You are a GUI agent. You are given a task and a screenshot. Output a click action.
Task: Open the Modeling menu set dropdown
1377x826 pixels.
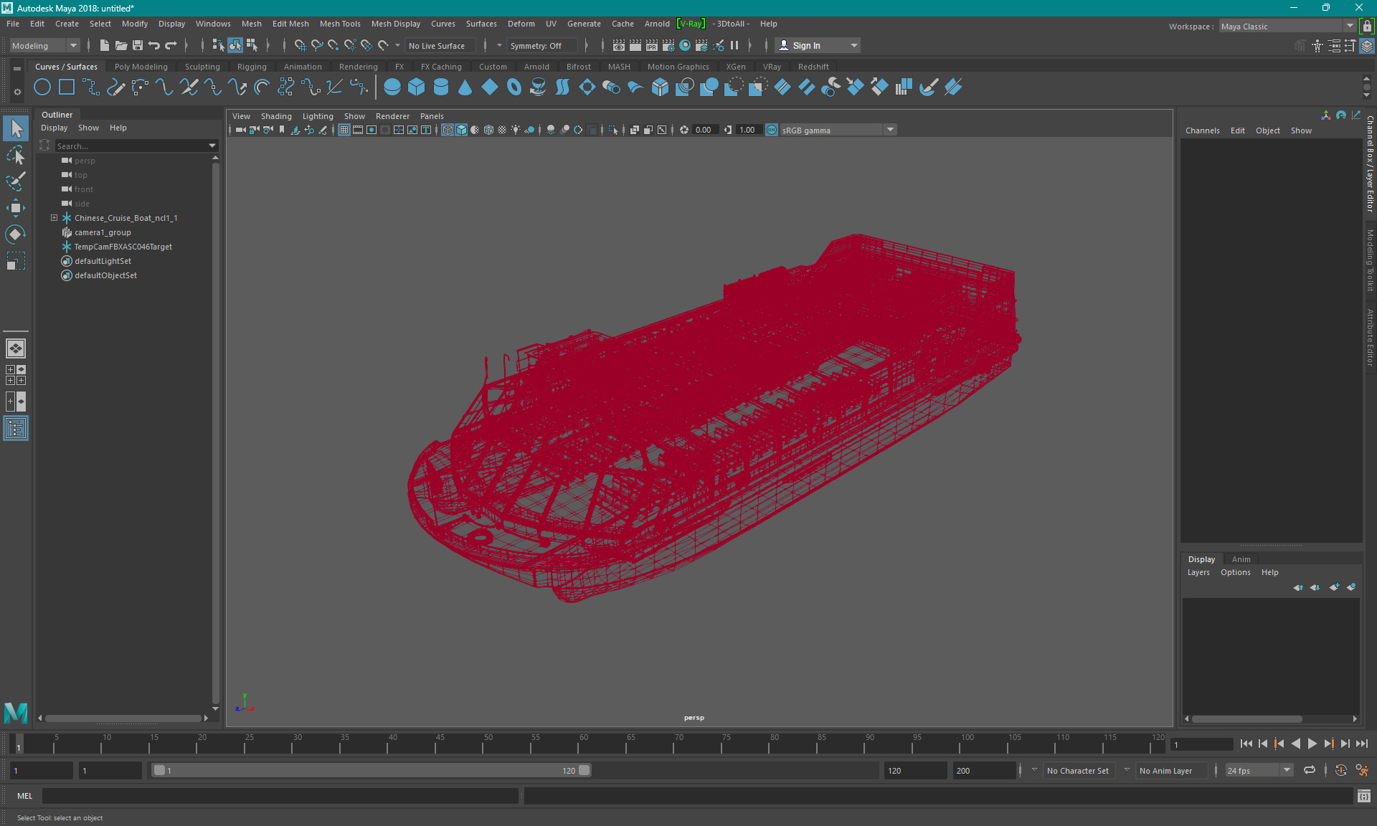click(x=44, y=45)
